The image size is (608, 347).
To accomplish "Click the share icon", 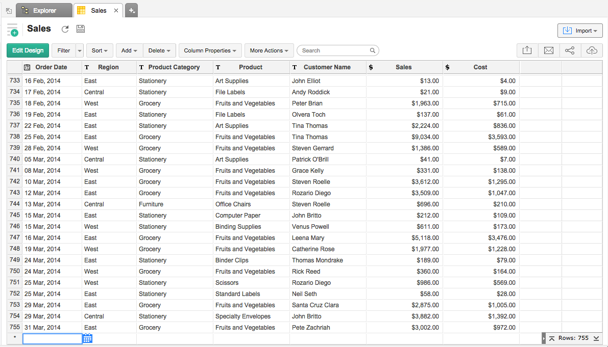I will click(x=570, y=50).
